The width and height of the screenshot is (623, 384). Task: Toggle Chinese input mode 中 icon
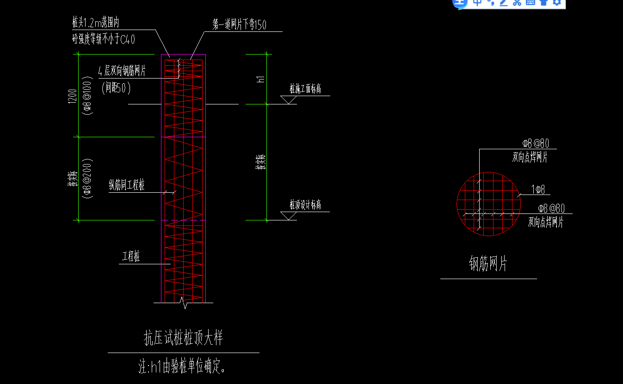477,2
